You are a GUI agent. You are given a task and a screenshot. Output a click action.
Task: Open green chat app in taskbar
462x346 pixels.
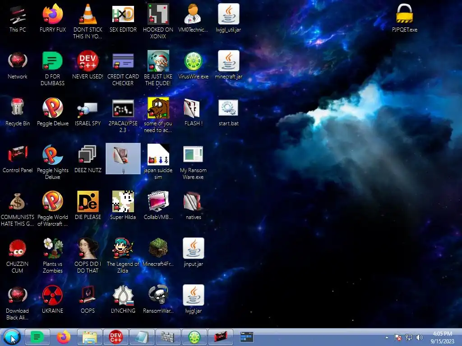(x=37, y=337)
